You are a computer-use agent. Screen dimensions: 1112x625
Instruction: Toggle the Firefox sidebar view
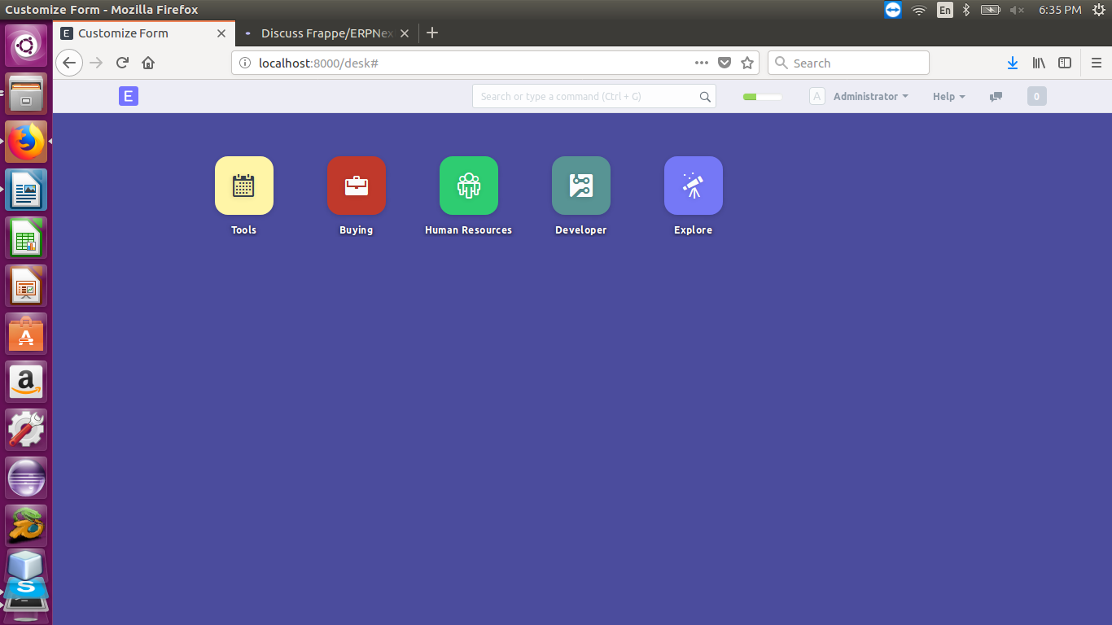click(1065, 63)
